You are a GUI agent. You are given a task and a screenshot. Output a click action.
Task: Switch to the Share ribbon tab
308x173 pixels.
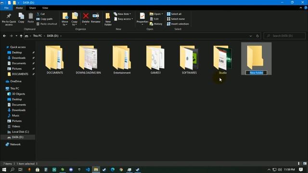tap(32, 8)
